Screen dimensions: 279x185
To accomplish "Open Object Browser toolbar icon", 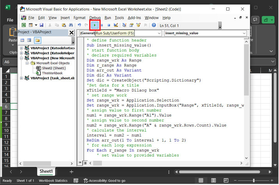I will [x=139, y=25].
